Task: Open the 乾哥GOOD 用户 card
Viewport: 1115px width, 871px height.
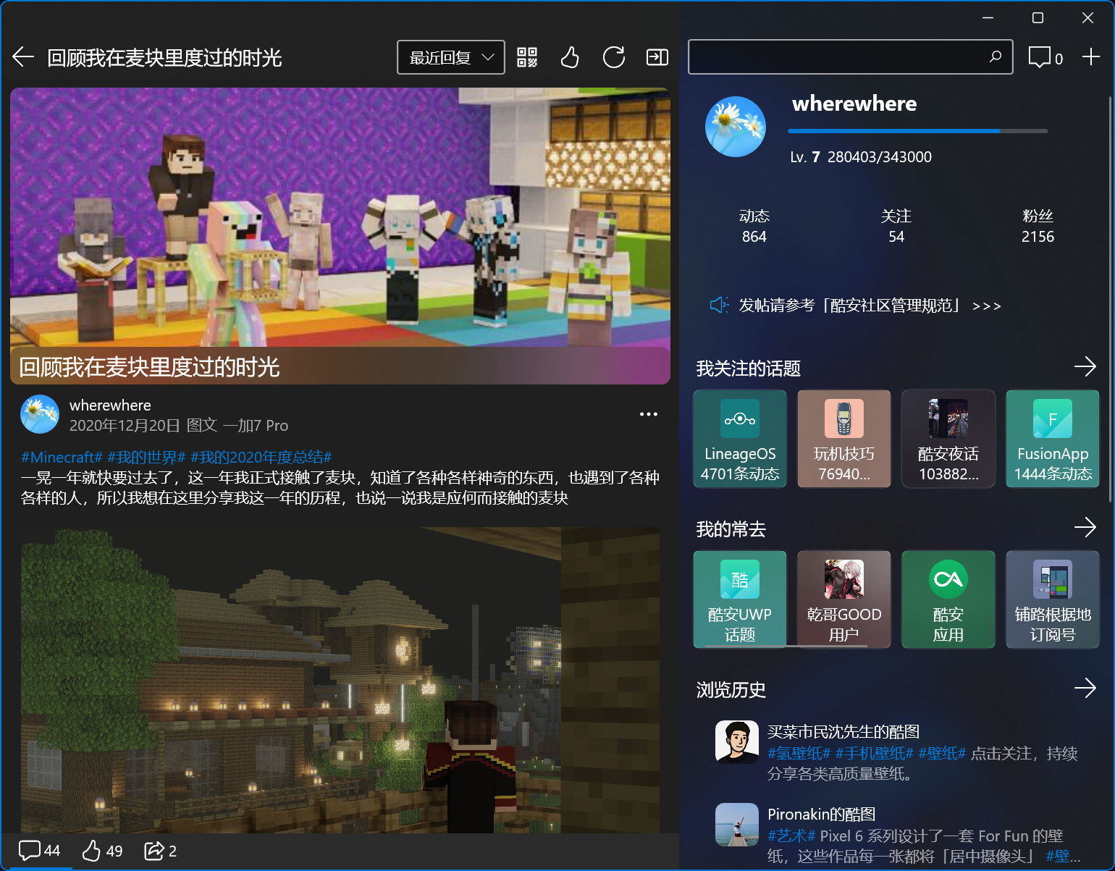Action: click(x=844, y=599)
